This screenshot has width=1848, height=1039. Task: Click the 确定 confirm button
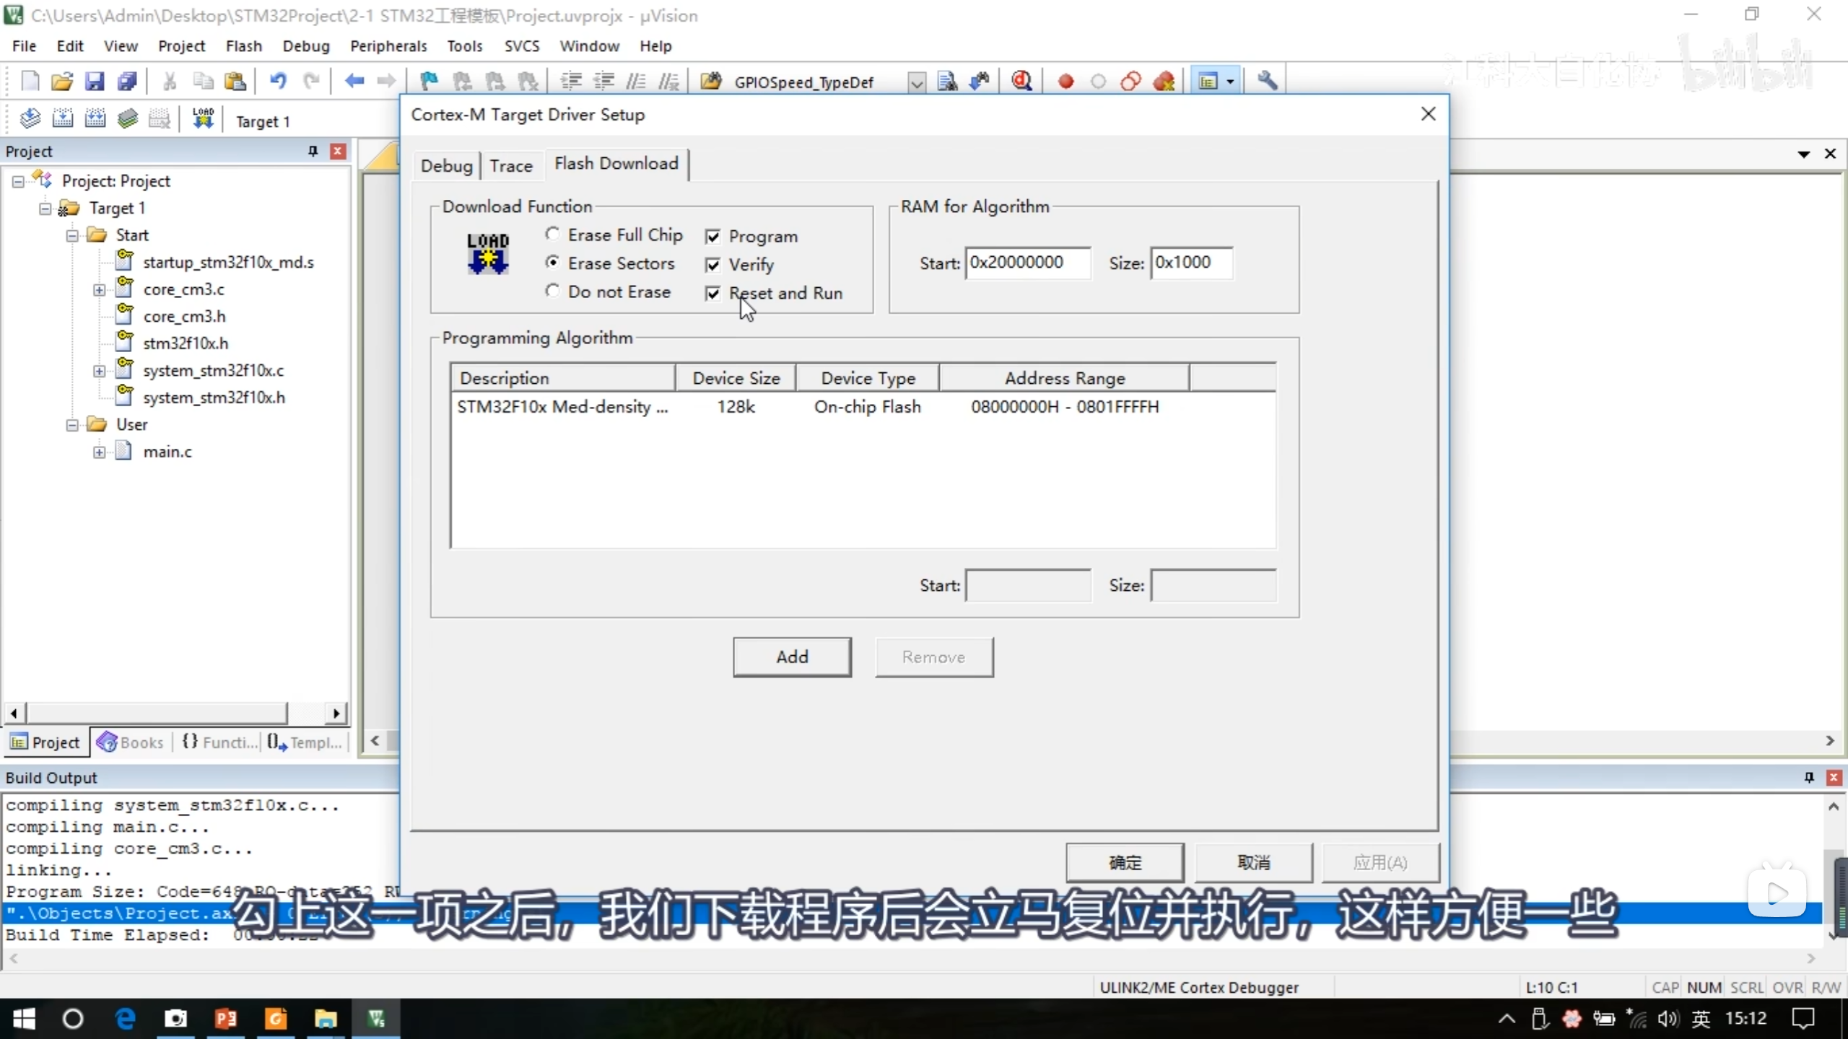1124,862
